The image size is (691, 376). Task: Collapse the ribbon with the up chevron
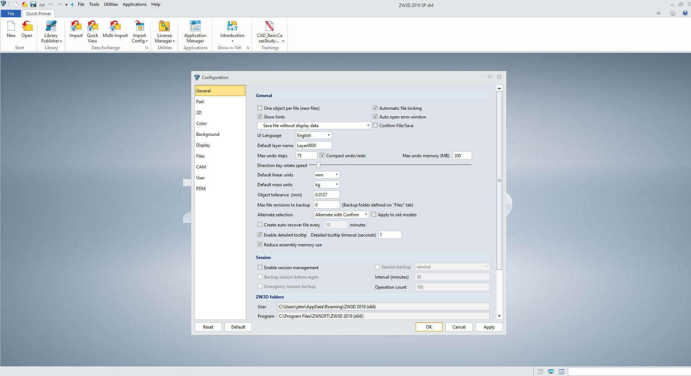[658, 13]
